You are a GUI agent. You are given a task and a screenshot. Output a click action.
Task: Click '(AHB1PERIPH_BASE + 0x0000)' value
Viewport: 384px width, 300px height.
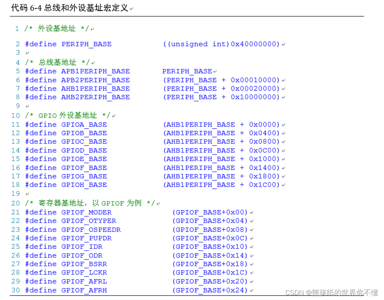(221, 125)
